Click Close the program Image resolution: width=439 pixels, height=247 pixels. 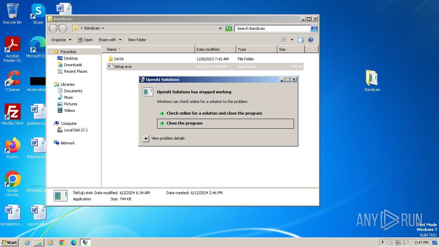225,123
